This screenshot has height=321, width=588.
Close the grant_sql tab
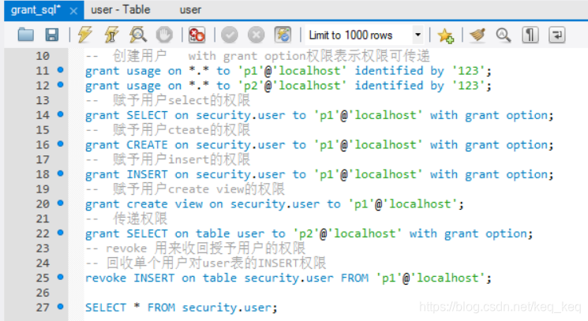coord(73,11)
